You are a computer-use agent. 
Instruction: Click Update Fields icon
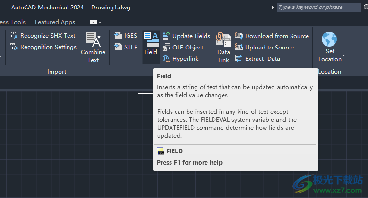tap(166, 36)
